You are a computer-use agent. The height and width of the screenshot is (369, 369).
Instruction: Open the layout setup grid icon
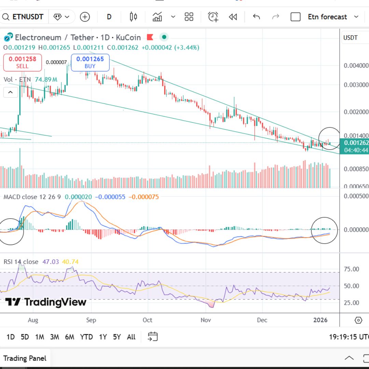pos(189,17)
